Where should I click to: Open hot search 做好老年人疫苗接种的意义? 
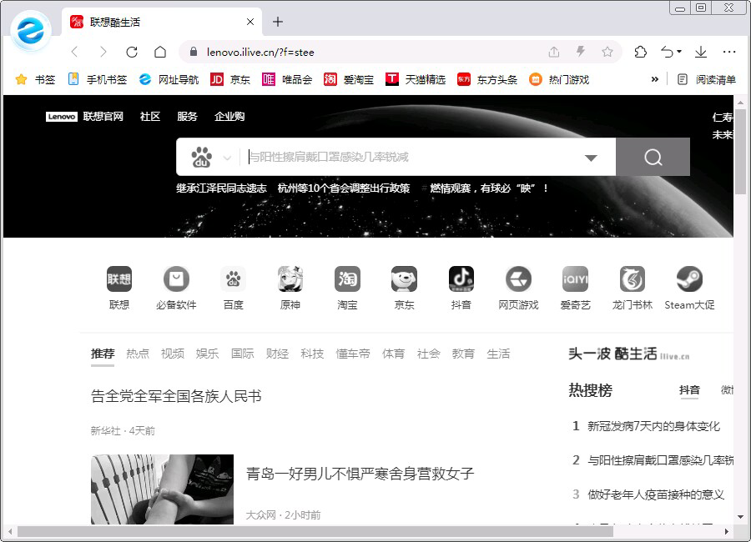[x=656, y=494]
